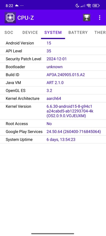Switch to the SOC tab
Screen dimensions: 106x236
point(9,32)
